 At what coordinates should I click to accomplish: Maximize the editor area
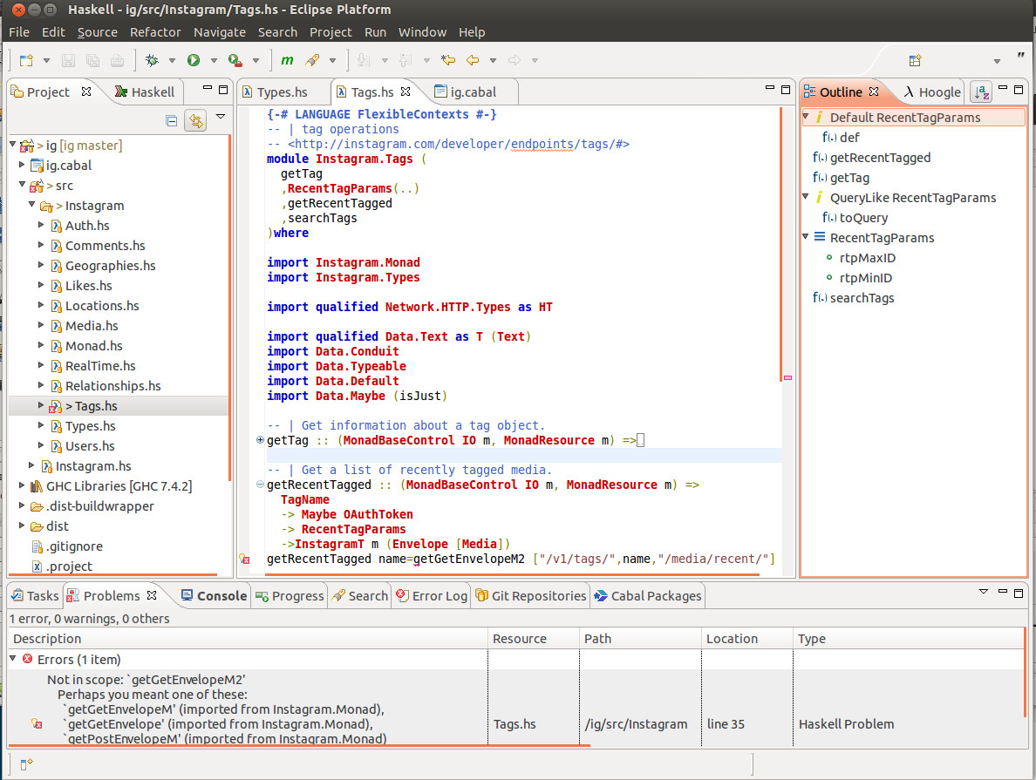(786, 90)
